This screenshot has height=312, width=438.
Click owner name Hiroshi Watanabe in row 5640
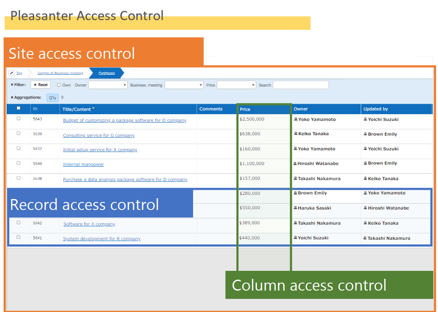pyautogui.click(x=318, y=164)
